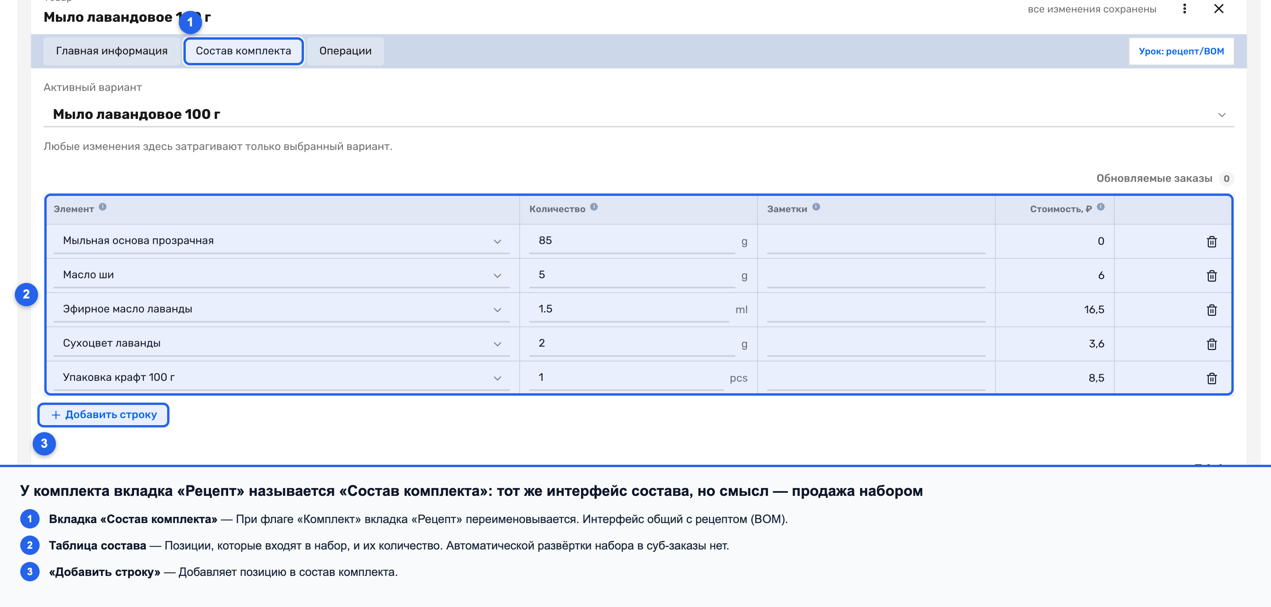Screen dimensions: 1271x607
Task: Edit quantity 85 for Мыльная основа
Action: pyautogui.click(x=632, y=241)
